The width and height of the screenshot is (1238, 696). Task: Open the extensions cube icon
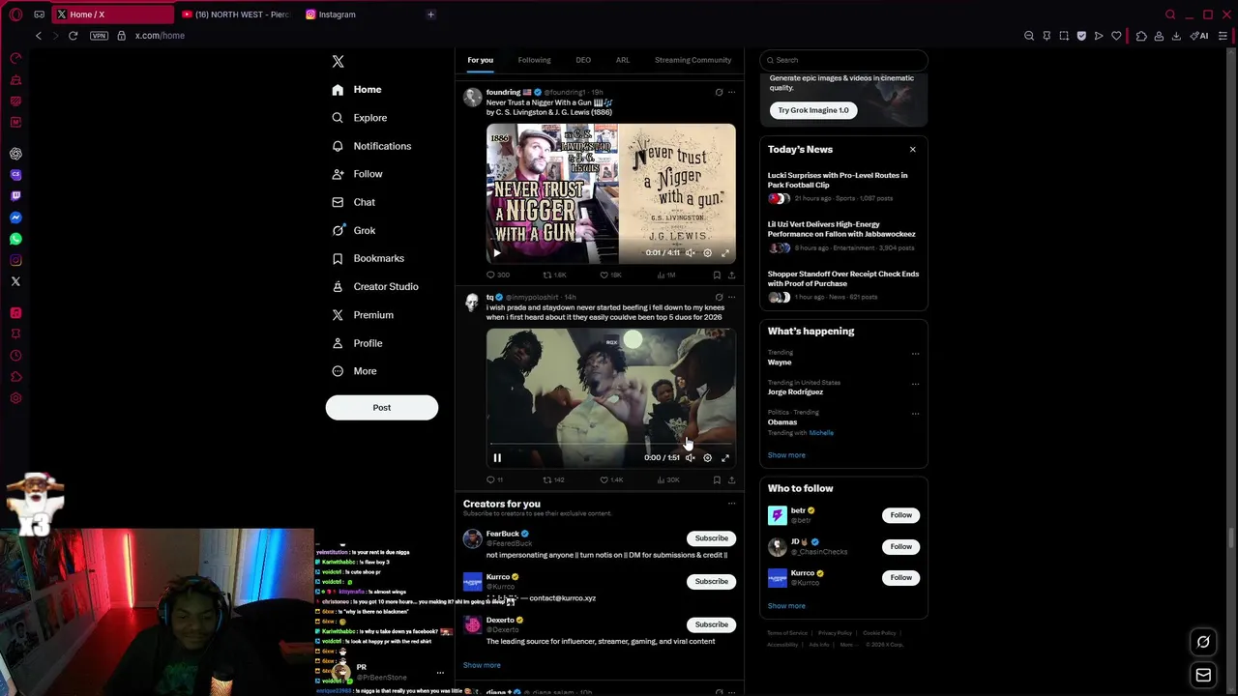pyautogui.click(x=1141, y=36)
